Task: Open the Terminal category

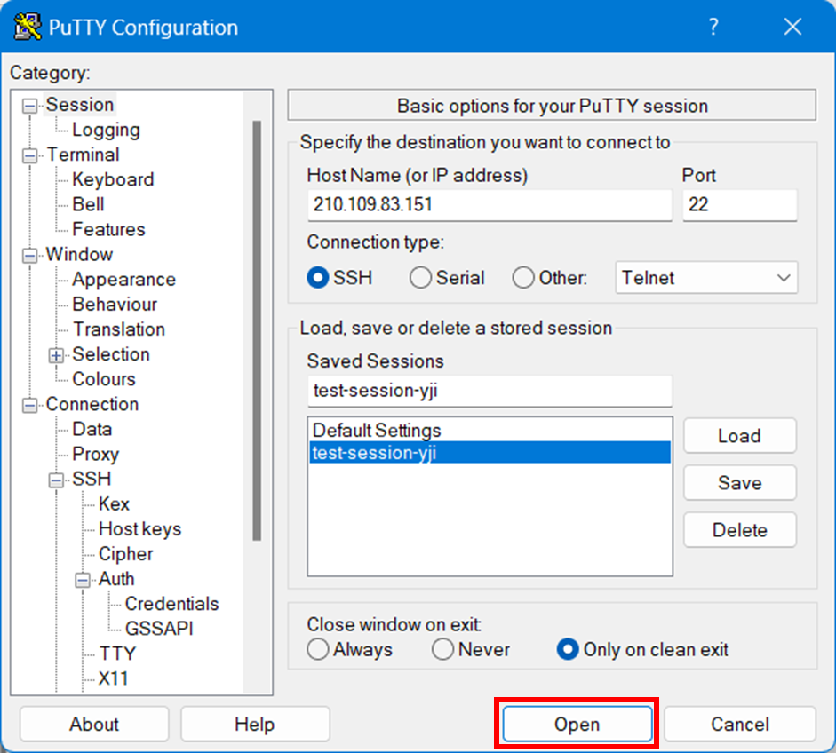Action: pos(84,155)
